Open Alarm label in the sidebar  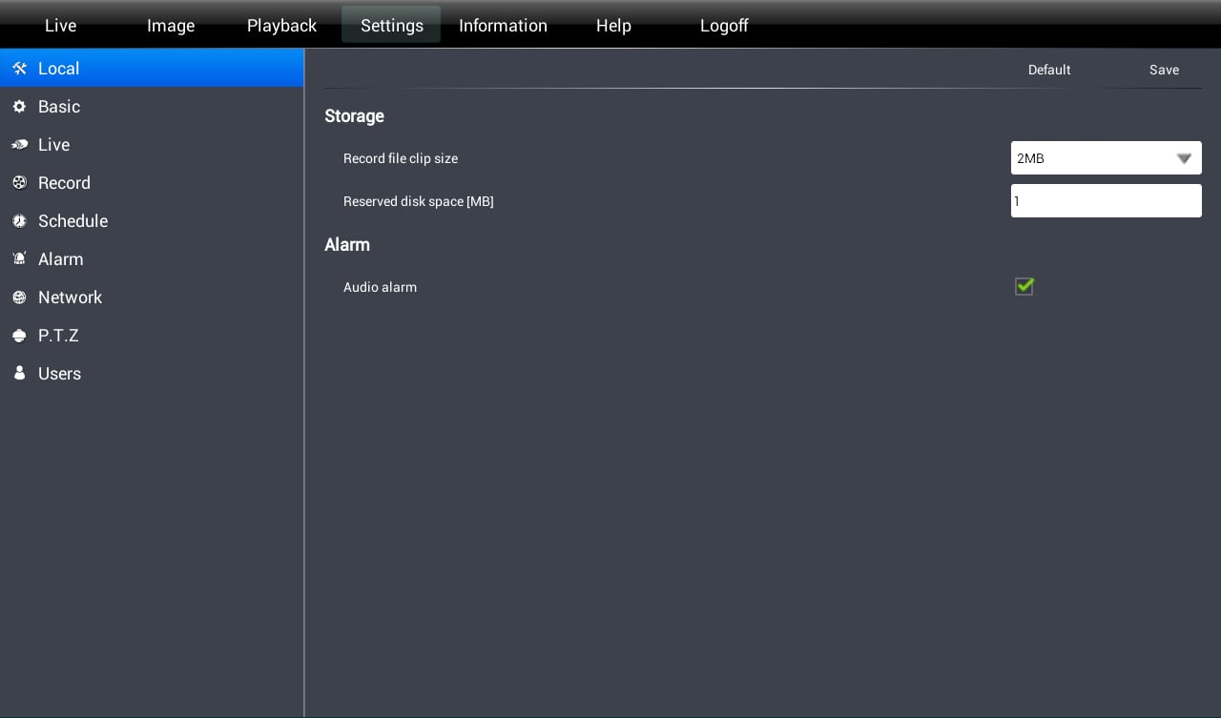point(60,259)
